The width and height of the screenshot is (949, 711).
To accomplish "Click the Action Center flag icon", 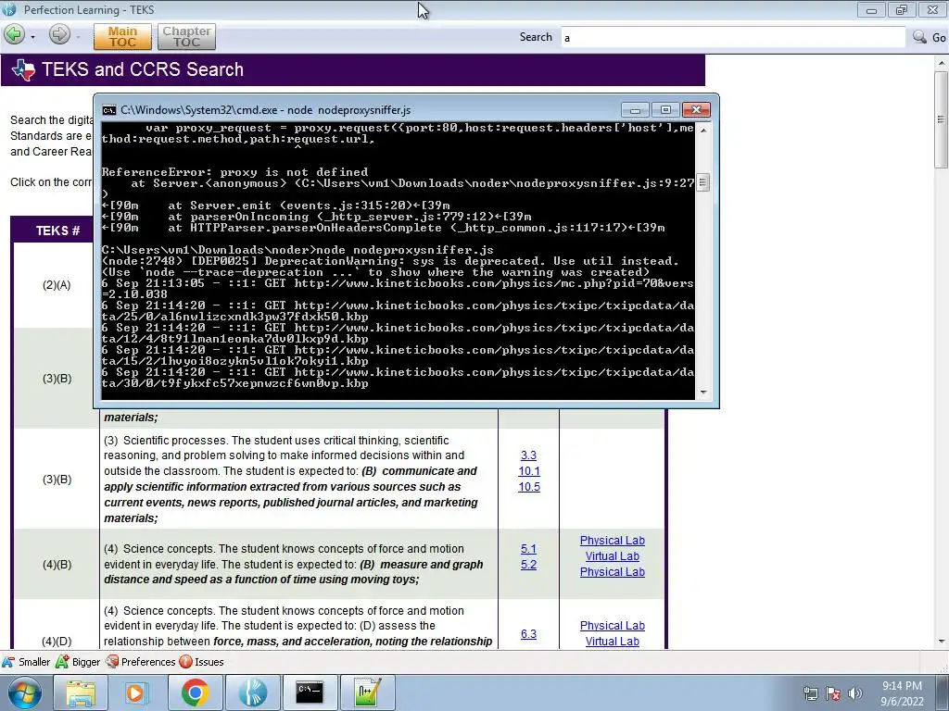I will 833,693.
